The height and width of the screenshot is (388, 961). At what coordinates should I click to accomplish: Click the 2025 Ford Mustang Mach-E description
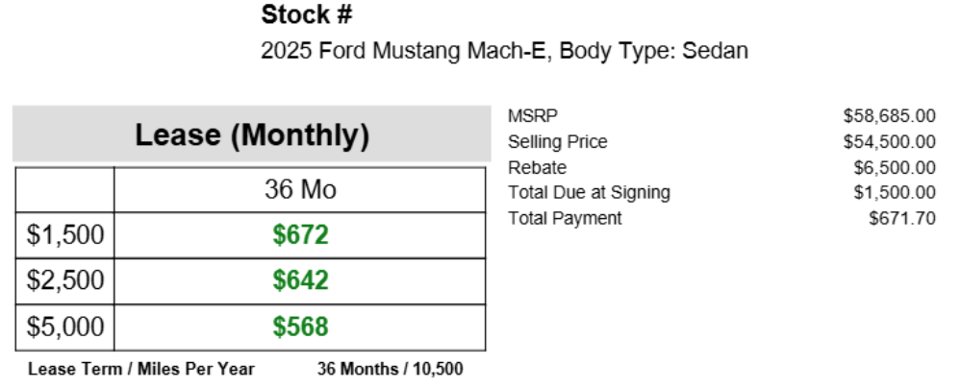pyautogui.click(x=504, y=50)
